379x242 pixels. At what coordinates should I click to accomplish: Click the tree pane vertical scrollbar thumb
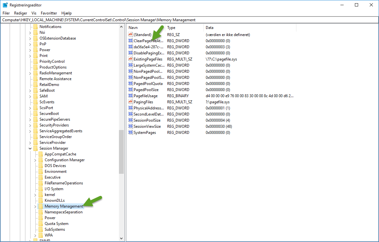coord(121,152)
